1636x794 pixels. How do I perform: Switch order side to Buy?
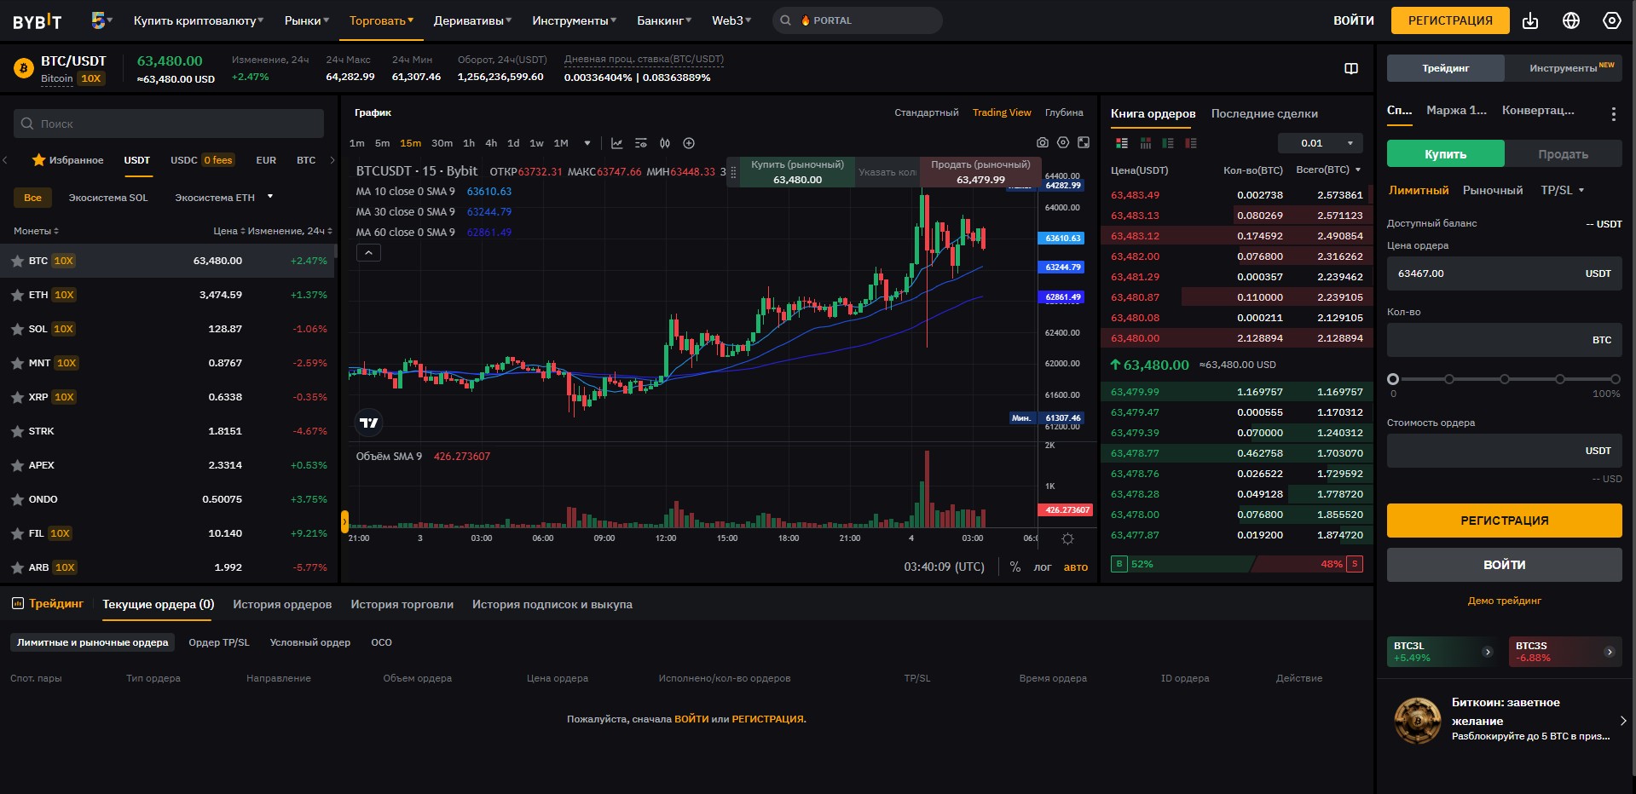coord(1446,154)
